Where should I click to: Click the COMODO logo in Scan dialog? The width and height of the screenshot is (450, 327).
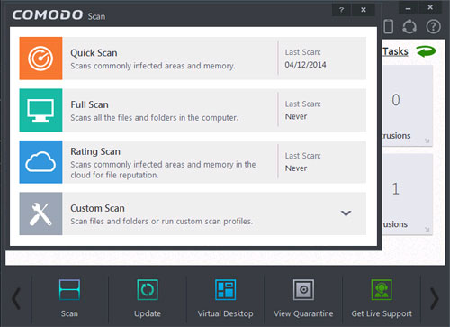(x=48, y=14)
